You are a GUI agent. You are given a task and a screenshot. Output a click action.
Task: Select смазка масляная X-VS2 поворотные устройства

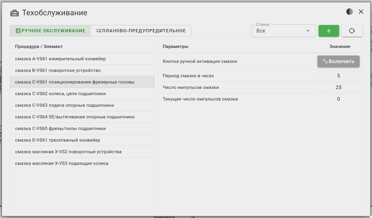82,152
